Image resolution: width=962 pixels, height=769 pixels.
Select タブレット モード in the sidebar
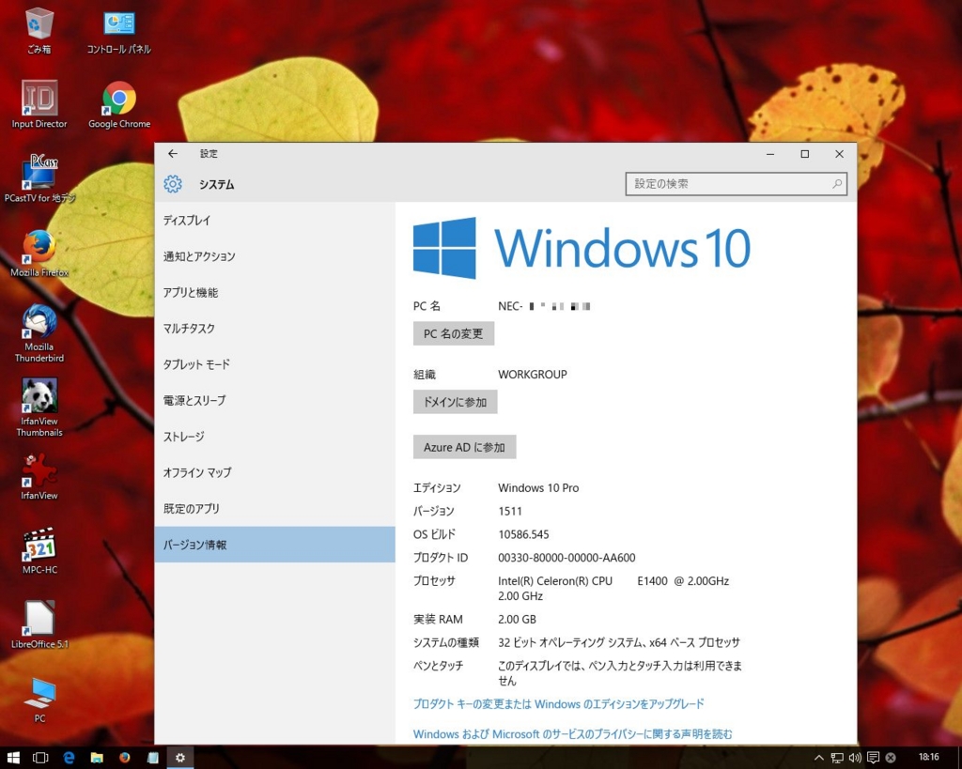point(275,364)
